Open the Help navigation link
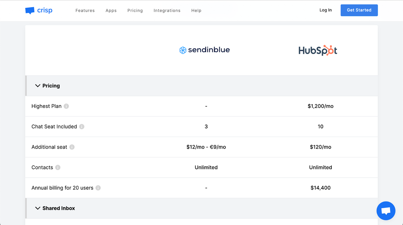Screen dimensions: 403x225 (196, 10)
